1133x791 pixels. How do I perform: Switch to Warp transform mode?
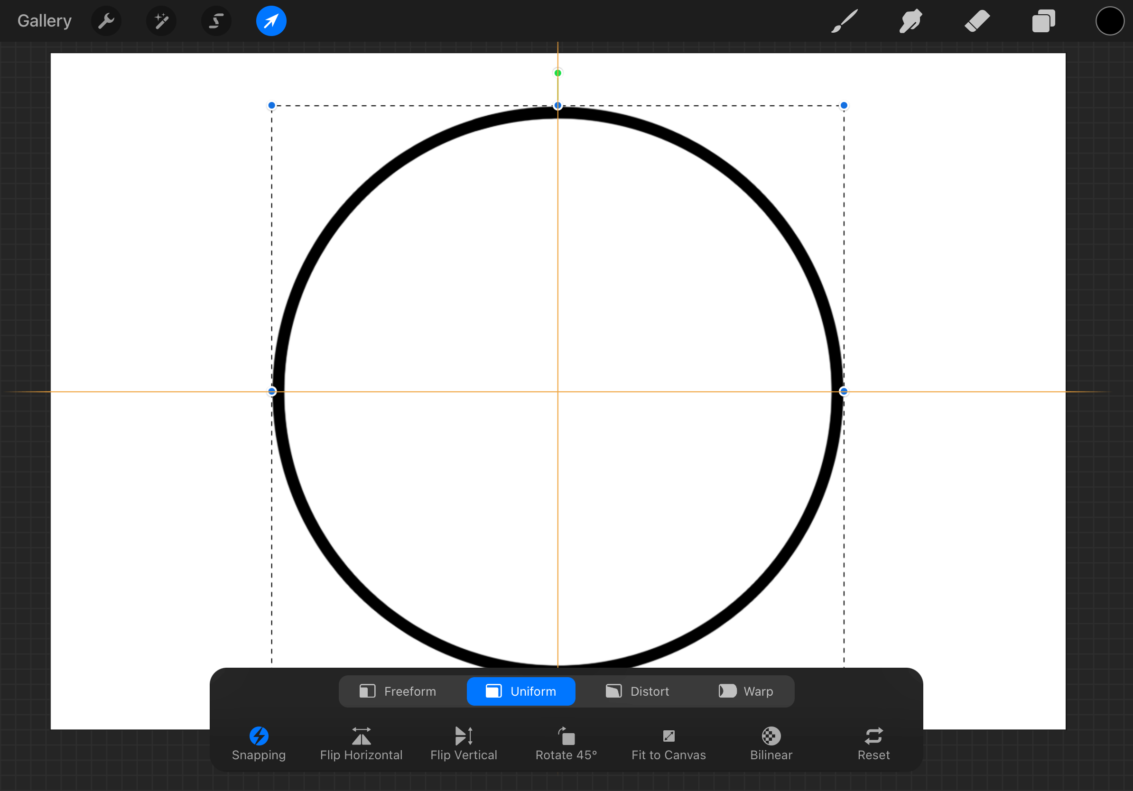(746, 691)
